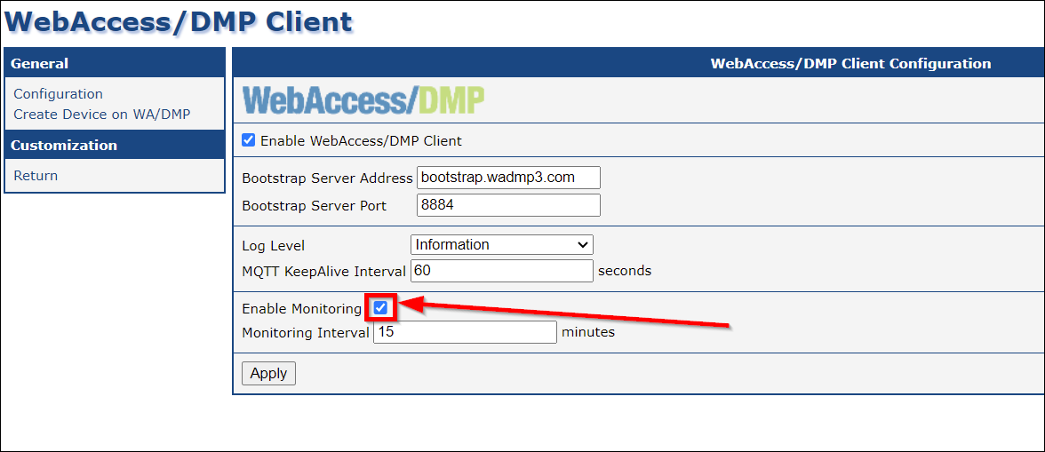Click the Enable Monitoring label
Screen dimensions: 1045x452
(x=301, y=309)
